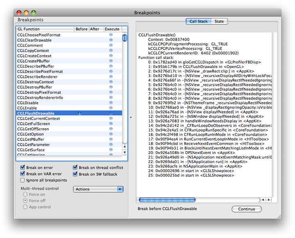Open the Actions dropdown menu

click(x=98, y=189)
